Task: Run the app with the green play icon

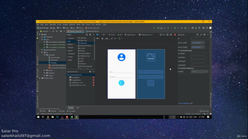Action: pyautogui.click(x=168, y=28)
